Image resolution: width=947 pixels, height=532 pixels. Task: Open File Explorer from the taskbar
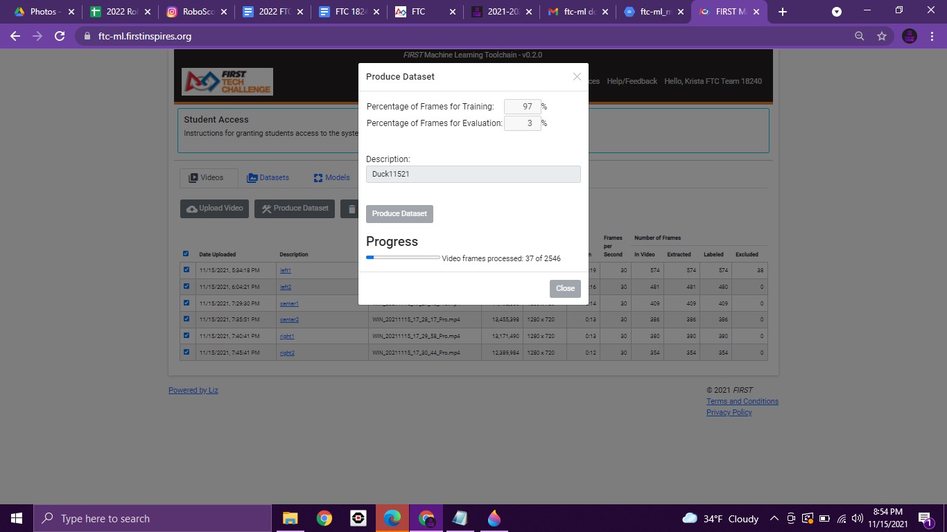[x=290, y=518]
